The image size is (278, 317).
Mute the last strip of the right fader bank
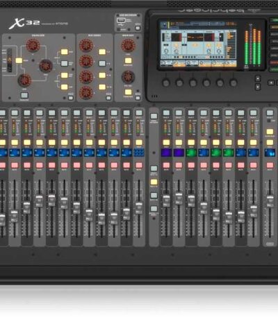[253, 165]
